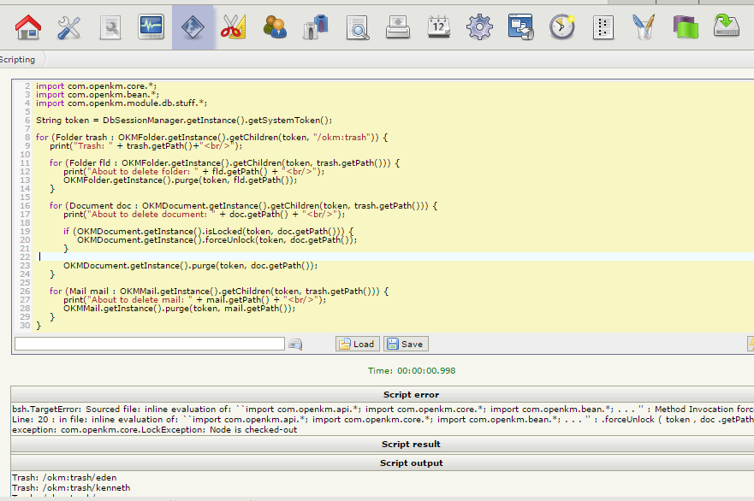Viewport: 754px width, 501px height.
Task: Click the Load script button
Action: [x=357, y=344]
